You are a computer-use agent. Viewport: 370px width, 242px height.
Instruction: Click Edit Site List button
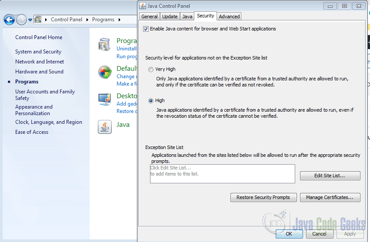pyautogui.click(x=330, y=176)
